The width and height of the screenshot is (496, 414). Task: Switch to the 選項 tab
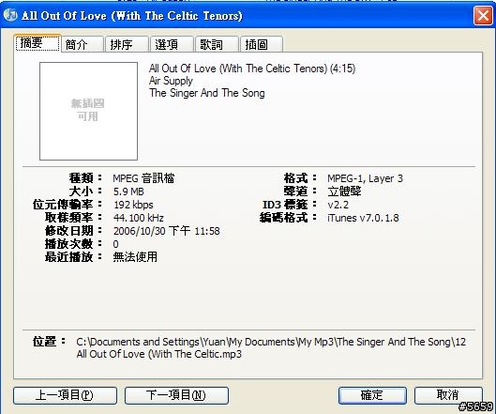click(x=172, y=44)
